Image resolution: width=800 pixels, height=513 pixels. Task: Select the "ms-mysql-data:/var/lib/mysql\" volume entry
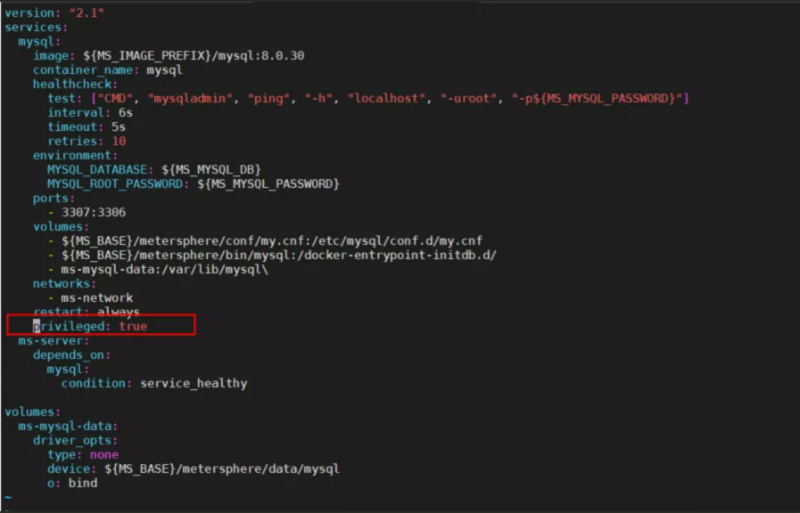(x=164, y=270)
